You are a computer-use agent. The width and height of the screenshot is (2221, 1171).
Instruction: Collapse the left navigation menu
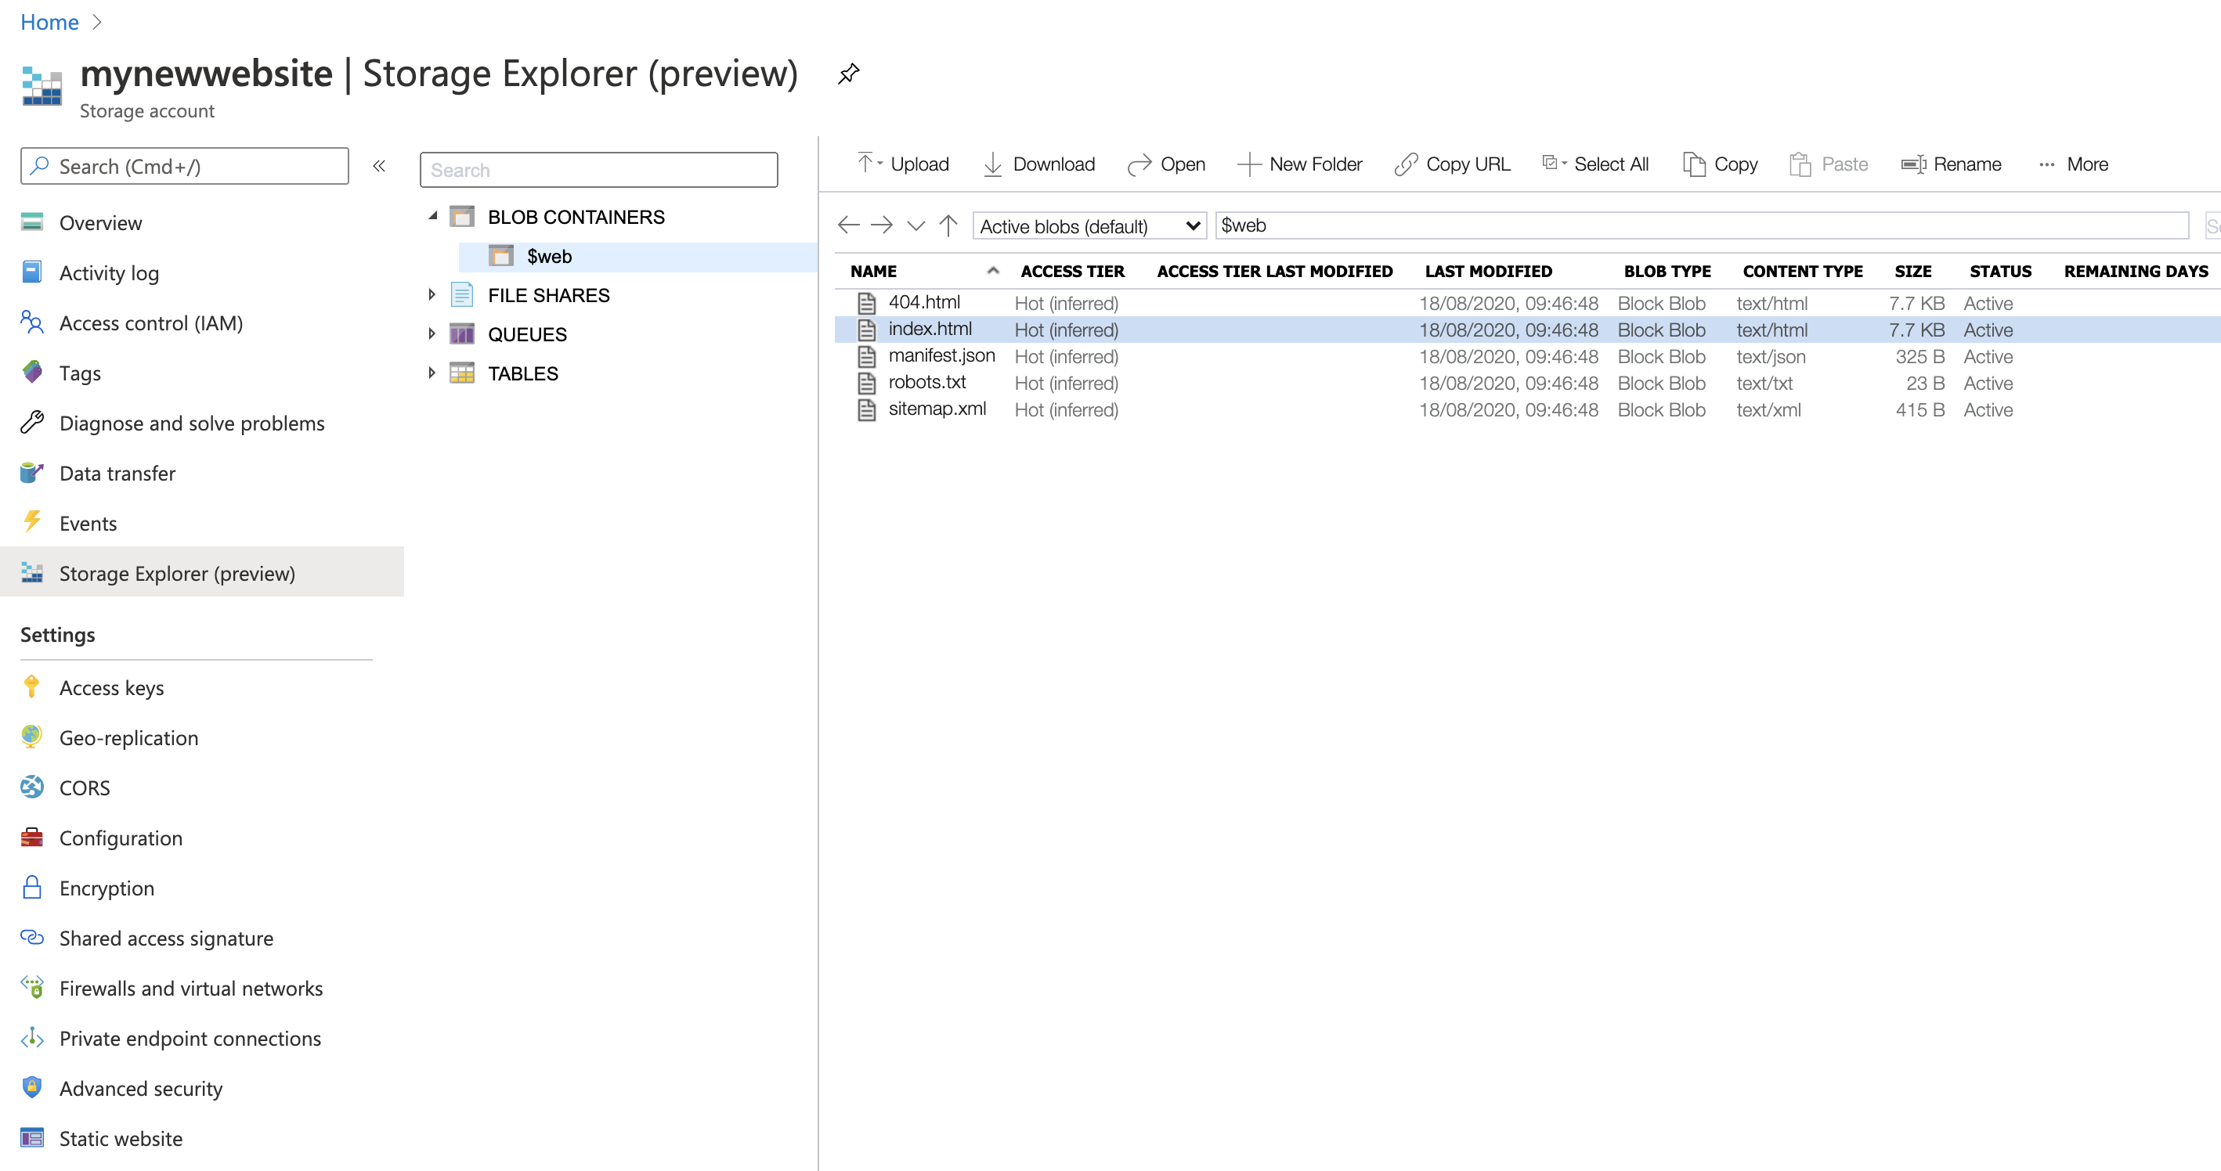[378, 165]
